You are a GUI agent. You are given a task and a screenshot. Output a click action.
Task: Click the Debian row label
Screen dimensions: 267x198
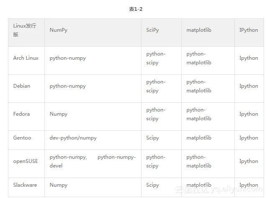coord(22,86)
